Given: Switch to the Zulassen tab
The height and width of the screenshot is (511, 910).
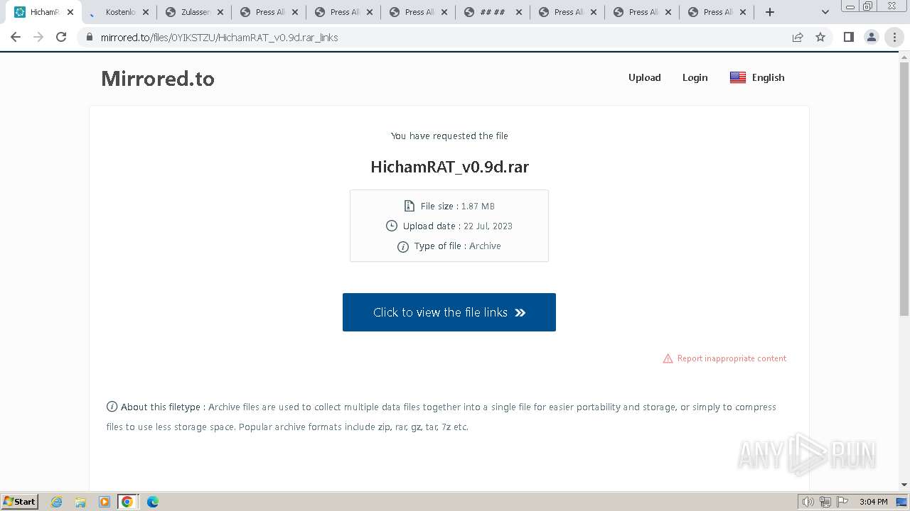Looking at the screenshot, I should (193, 12).
